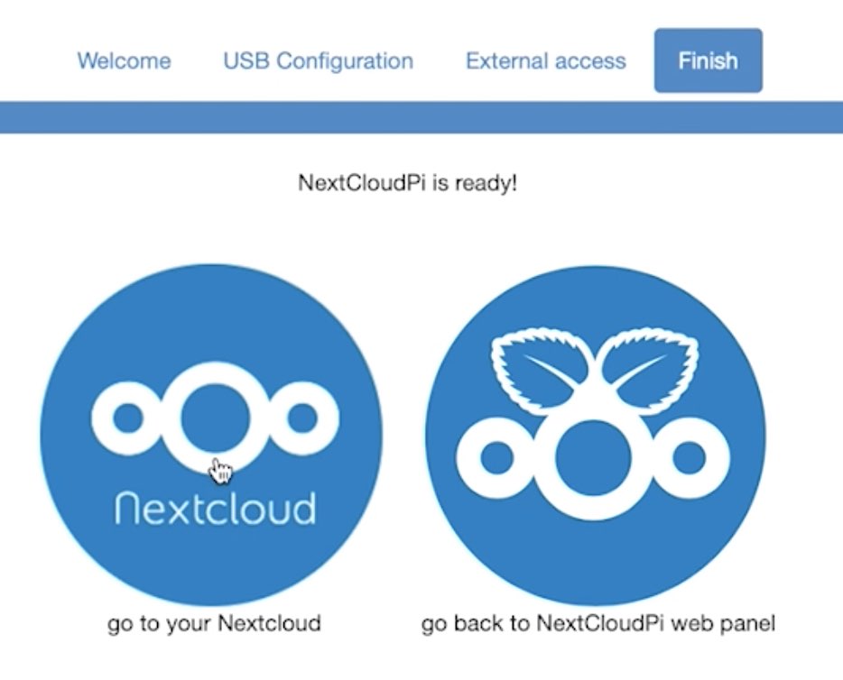843x680 pixels.
Task: Click the blue wizard progress bar
Action: coord(421,117)
